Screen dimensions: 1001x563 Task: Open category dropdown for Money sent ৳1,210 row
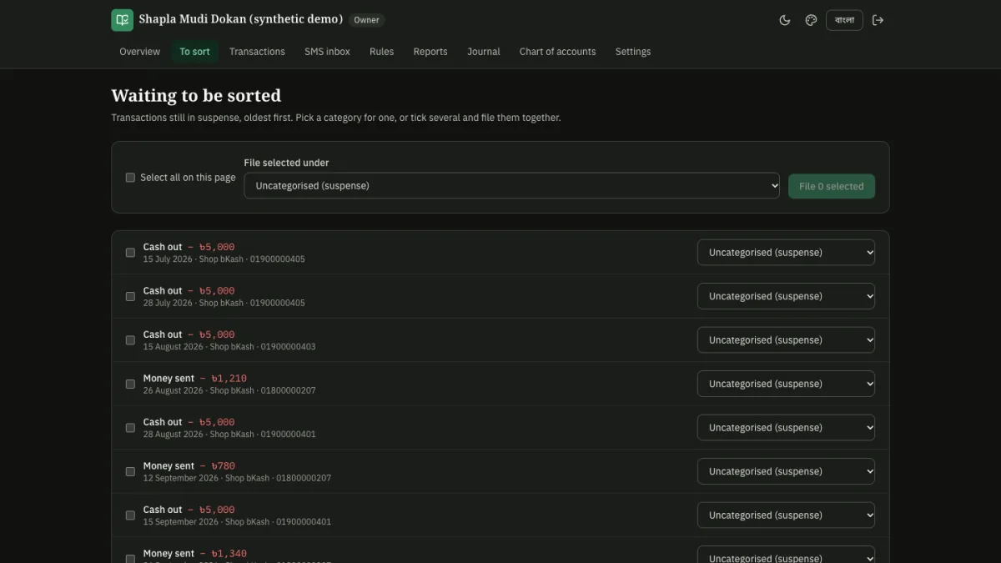click(786, 384)
